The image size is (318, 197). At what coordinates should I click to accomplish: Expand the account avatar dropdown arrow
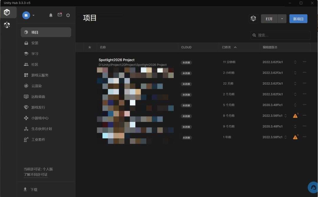click(34, 15)
